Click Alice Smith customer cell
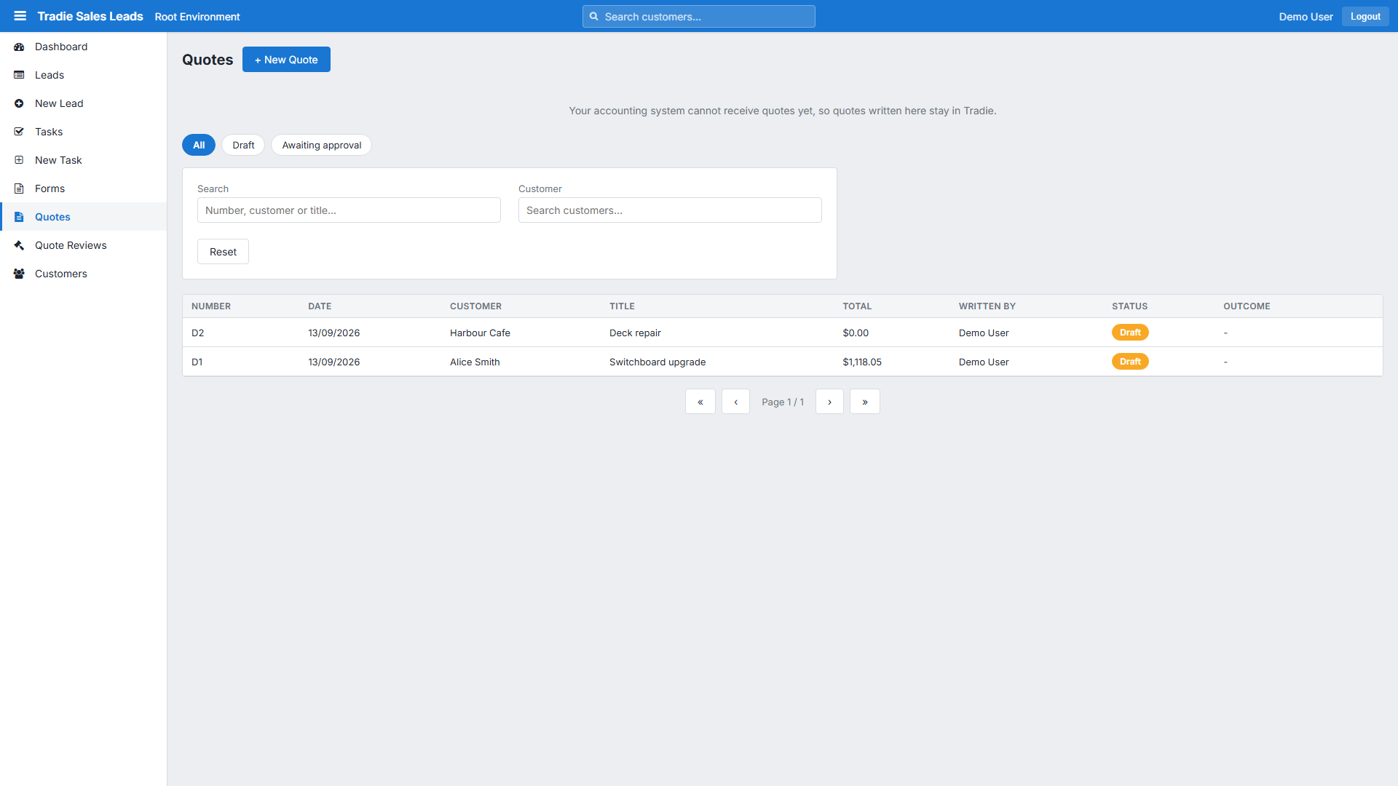The width and height of the screenshot is (1398, 786). [475, 362]
